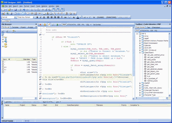Toggle Underline formatting
The height and width of the screenshot is (123, 172).
tap(44, 17)
